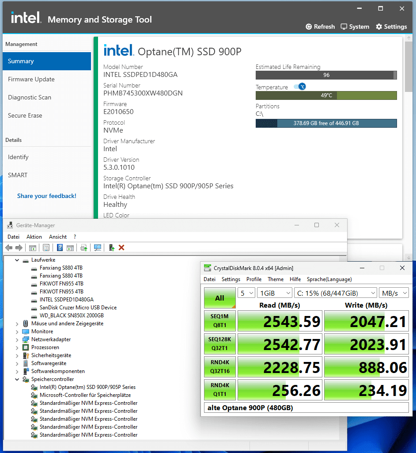Click red X uninstall device icon

pyautogui.click(x=121, y=247)
